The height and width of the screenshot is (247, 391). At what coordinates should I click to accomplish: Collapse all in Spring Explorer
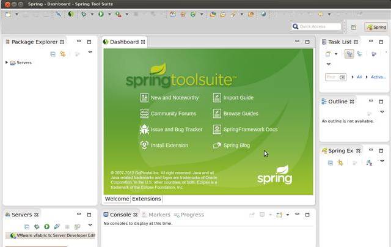coord(331,163)
